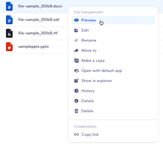Click the Collaboration section heading
The width and height of the screenshot is (163, 147).
(85, 126)
